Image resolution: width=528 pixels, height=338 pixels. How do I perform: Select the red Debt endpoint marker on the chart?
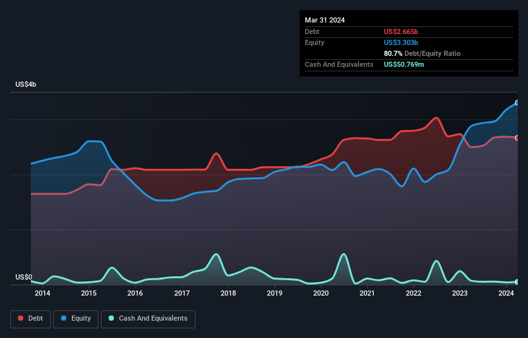pos(517,138)
